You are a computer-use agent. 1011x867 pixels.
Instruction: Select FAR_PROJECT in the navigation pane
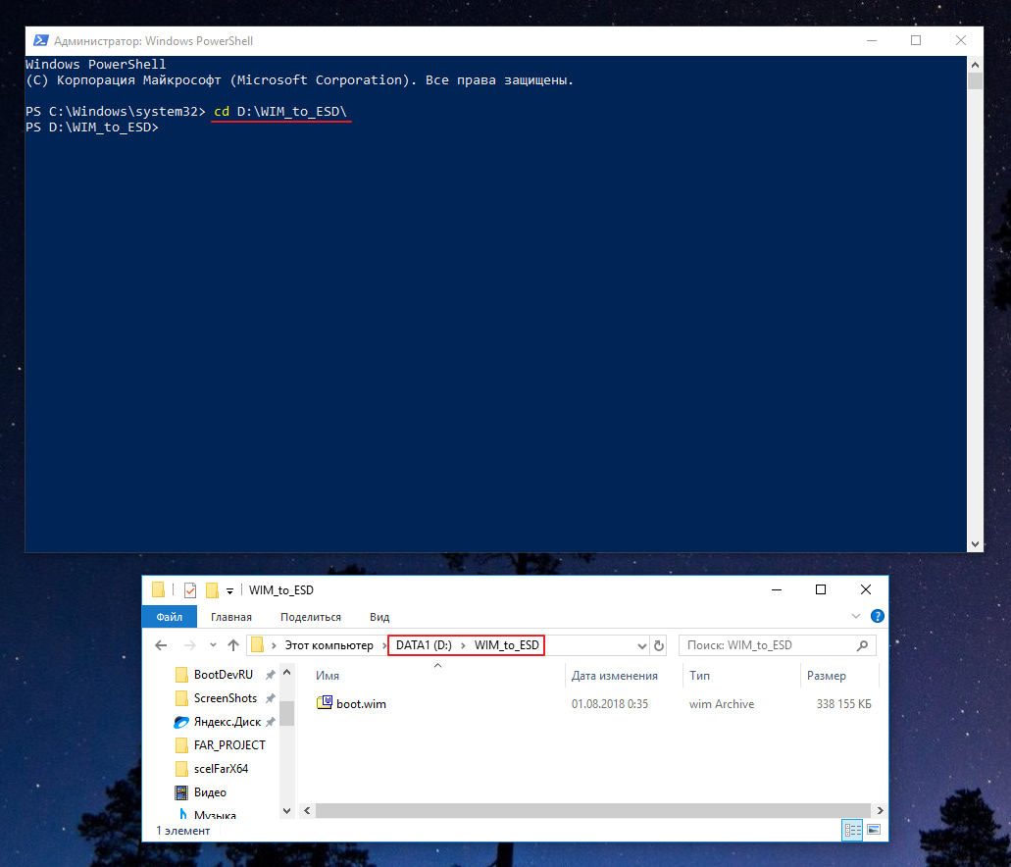(x=229, y=745)
